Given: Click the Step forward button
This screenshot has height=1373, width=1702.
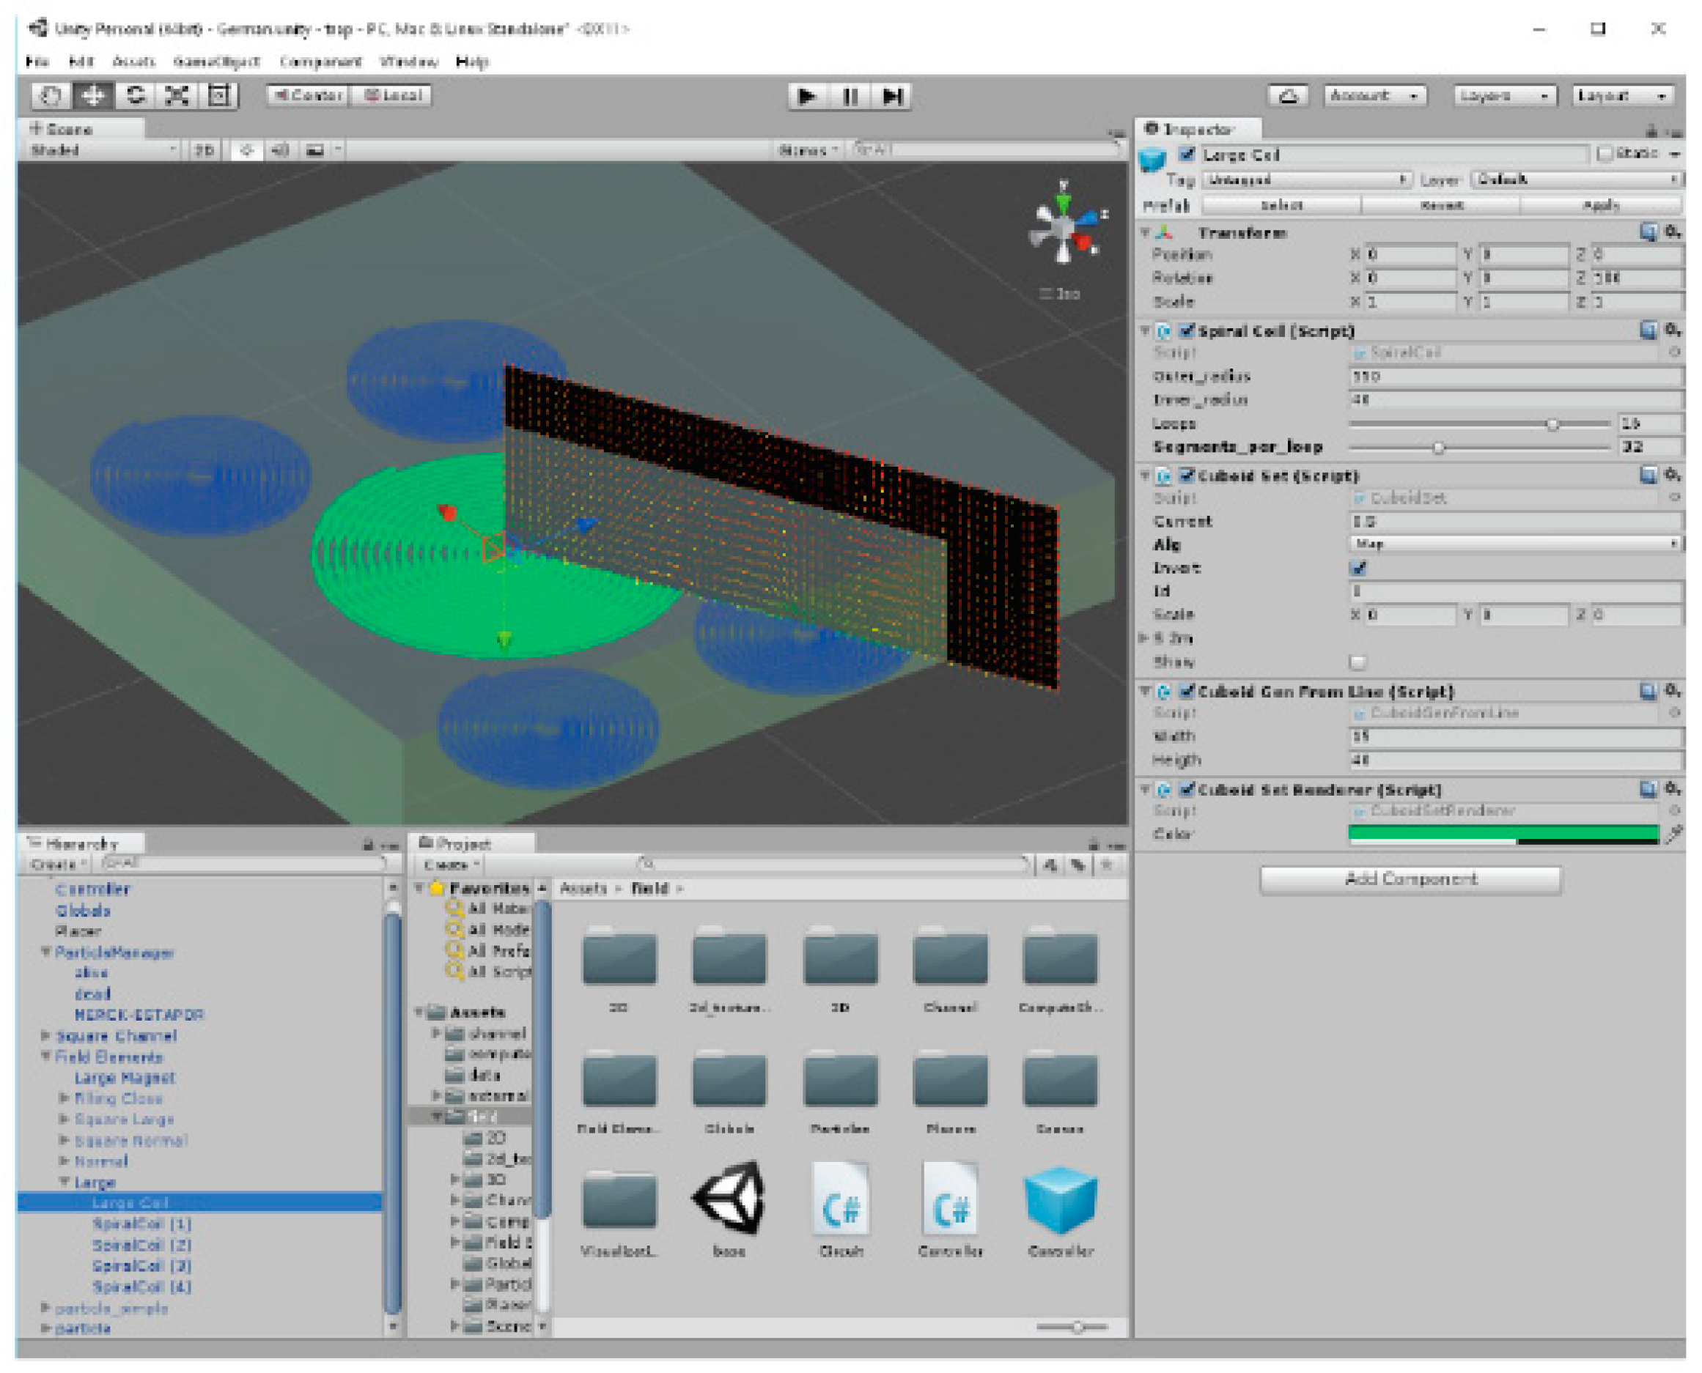Looking at the screenshot, I should point(892,96).
